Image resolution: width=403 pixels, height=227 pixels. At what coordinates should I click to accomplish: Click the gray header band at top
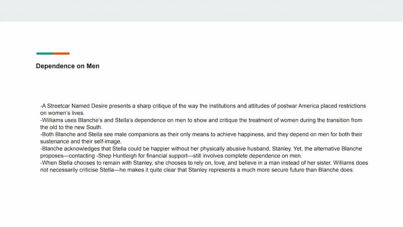point(201,11)
